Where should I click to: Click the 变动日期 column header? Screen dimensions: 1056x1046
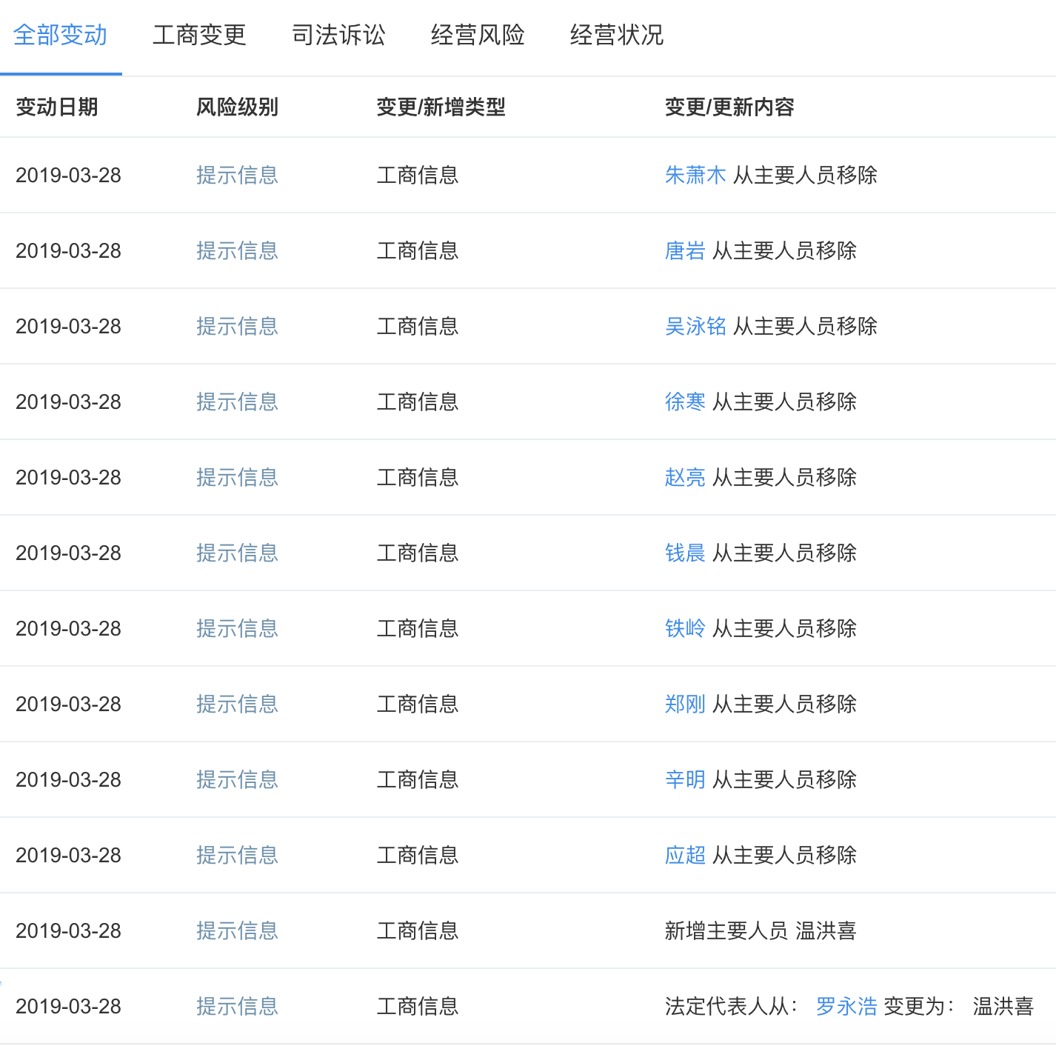tap(57, 107)
